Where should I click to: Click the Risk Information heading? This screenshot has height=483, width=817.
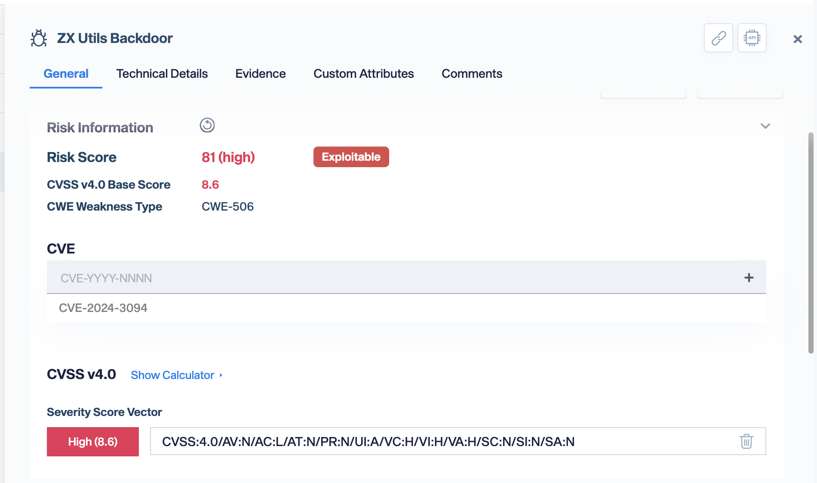point(100,128)
